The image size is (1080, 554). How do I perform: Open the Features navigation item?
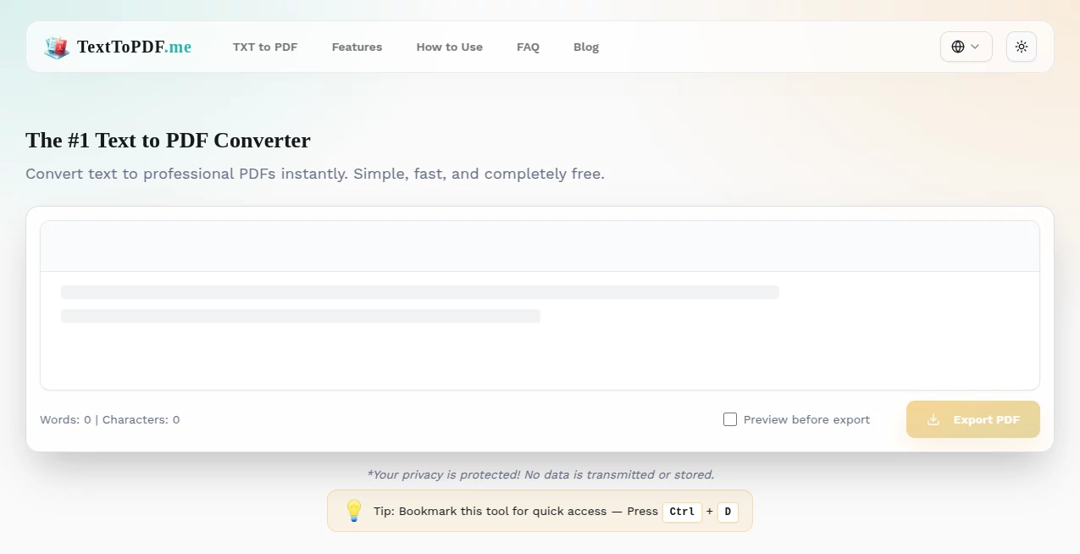pos(357,47)
